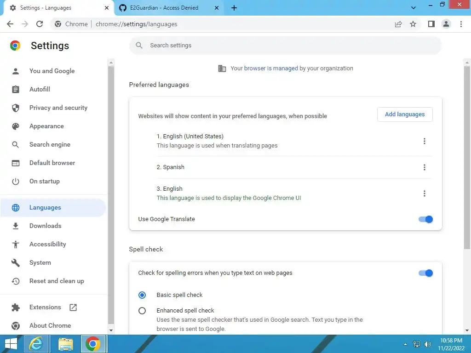This screenshot has width=471, height=353.
Task: Click the Add languages button
Action: 405,114
